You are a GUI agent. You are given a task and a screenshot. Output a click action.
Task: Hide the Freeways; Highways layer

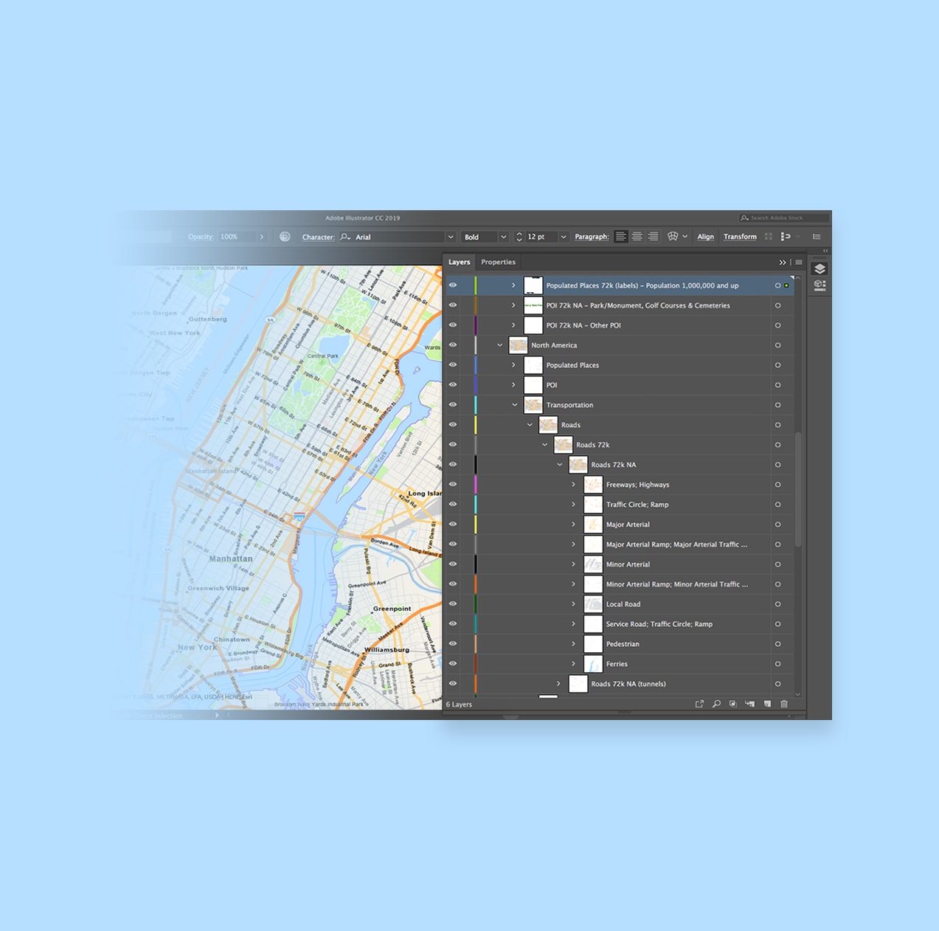(453, 485)
